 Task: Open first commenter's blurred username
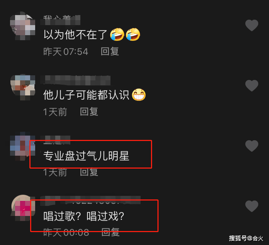pyautogui.click(x=60, y=20)
